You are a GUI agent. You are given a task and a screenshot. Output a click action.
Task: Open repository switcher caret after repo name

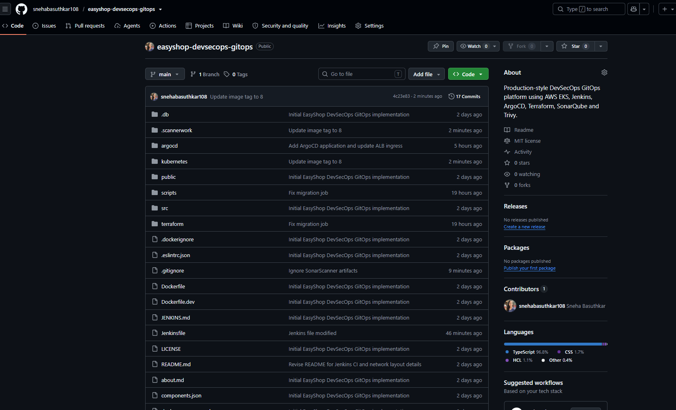pos(160,9)
